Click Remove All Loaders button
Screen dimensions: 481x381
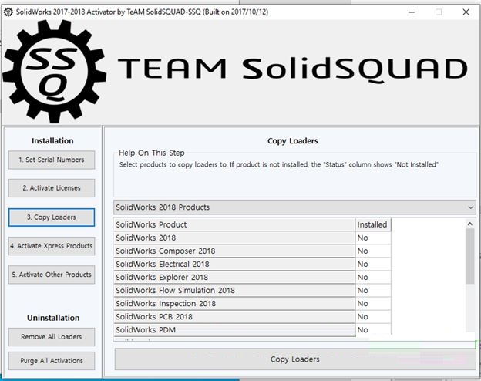(52, 337)
